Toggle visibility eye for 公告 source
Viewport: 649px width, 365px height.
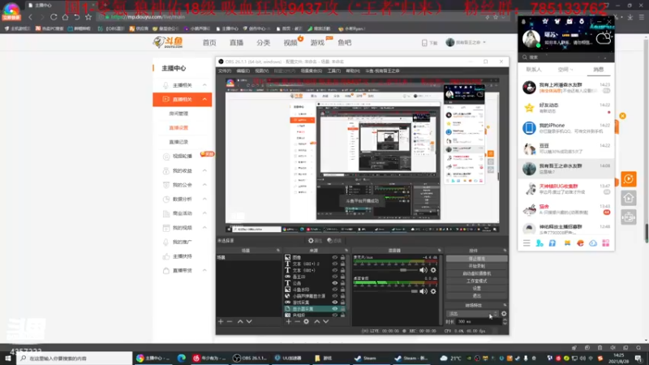pyautogui.click(x=335, y=283)
